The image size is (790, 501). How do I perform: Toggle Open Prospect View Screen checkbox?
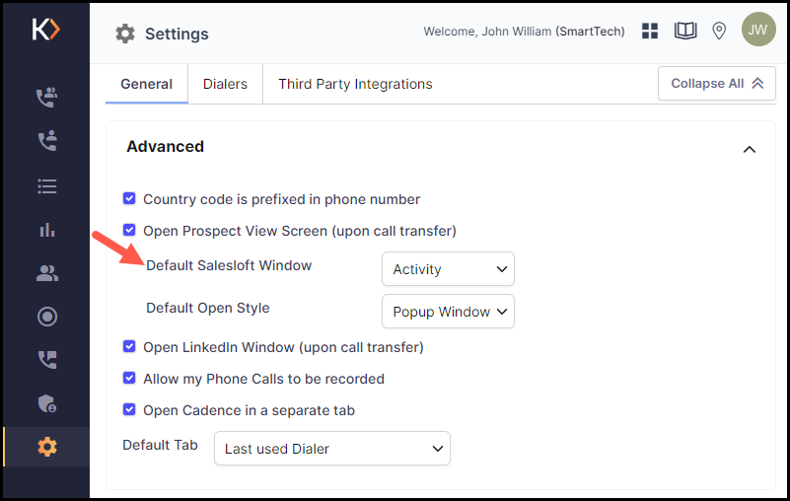[x=129, y=231]
